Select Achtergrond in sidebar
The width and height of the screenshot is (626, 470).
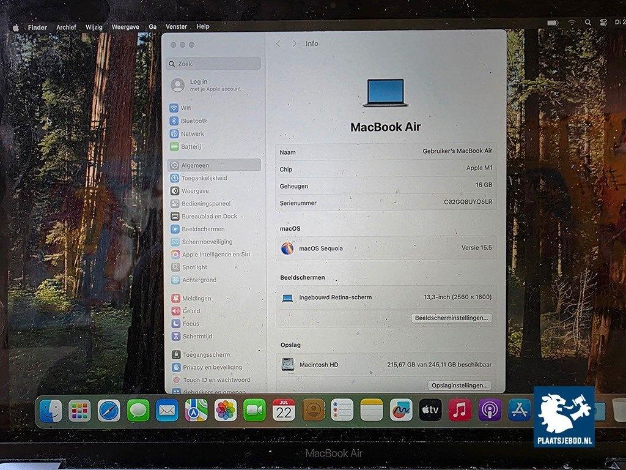(194, 280)
